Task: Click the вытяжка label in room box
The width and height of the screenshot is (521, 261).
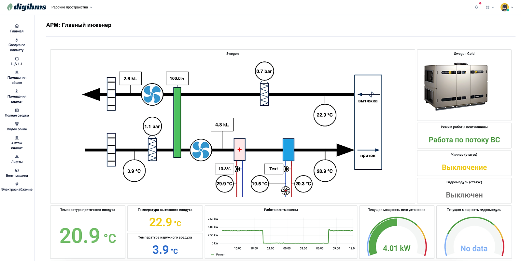Action: pyautogui.click(x=368, y=101)
